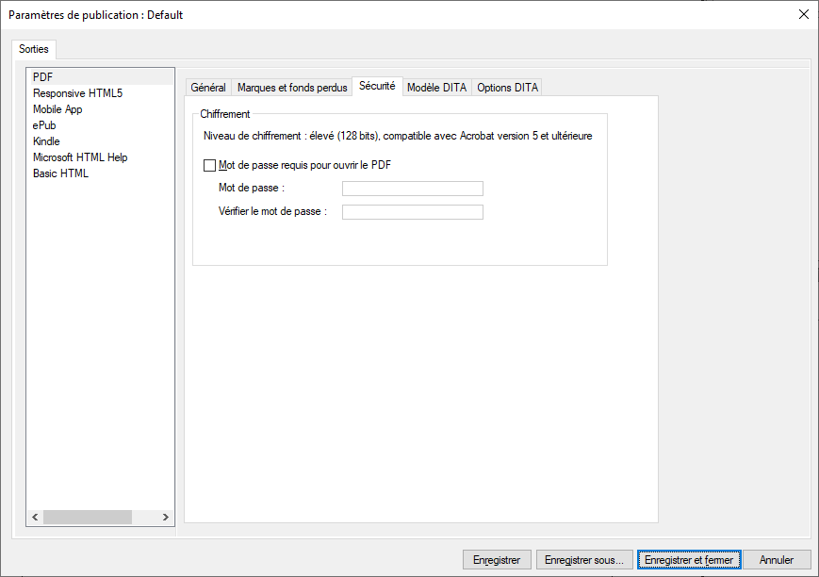Pick ePub from the output list

[x=45, y=125]
